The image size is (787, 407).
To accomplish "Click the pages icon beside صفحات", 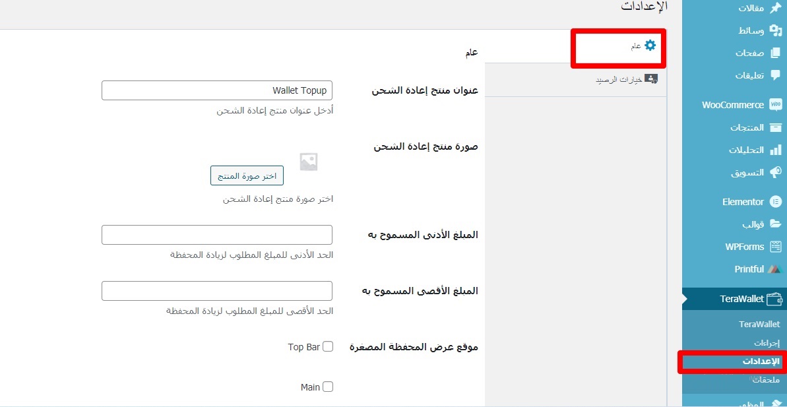I will [x=775, y=53].
